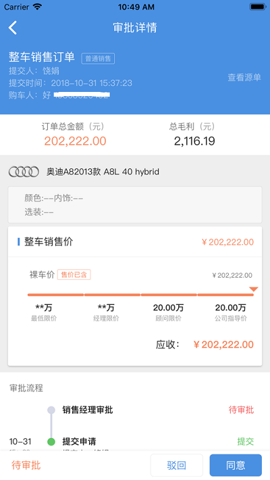This screenshot has height=480, width=270.
Task: Tap the 驳回 reject button
Action: click(176, 465)
